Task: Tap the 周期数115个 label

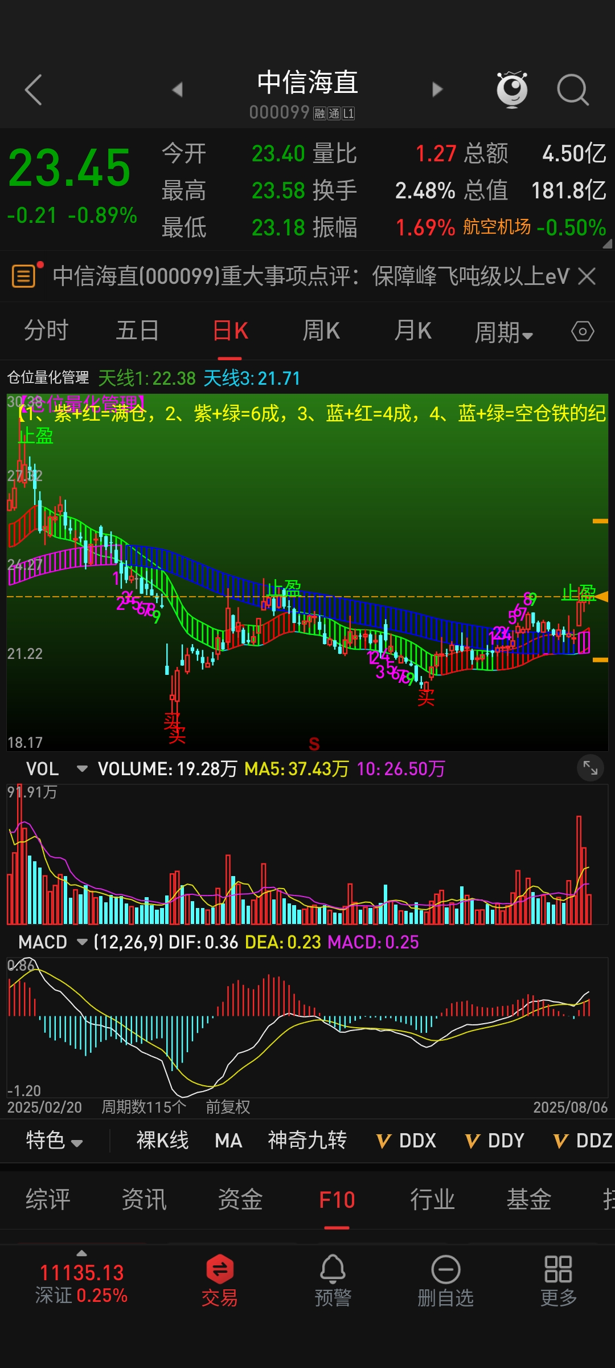Action: point(143,1107)
